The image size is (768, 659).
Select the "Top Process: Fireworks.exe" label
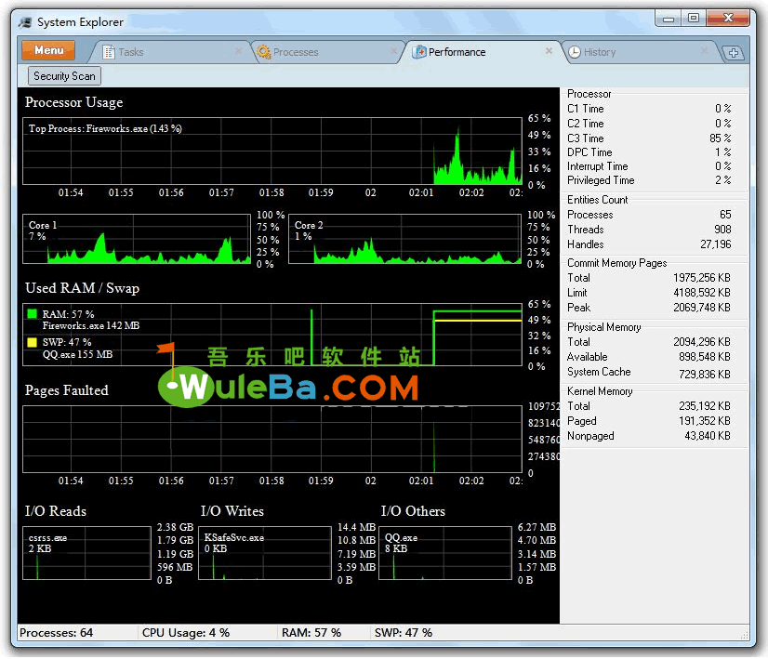point(105,129)
